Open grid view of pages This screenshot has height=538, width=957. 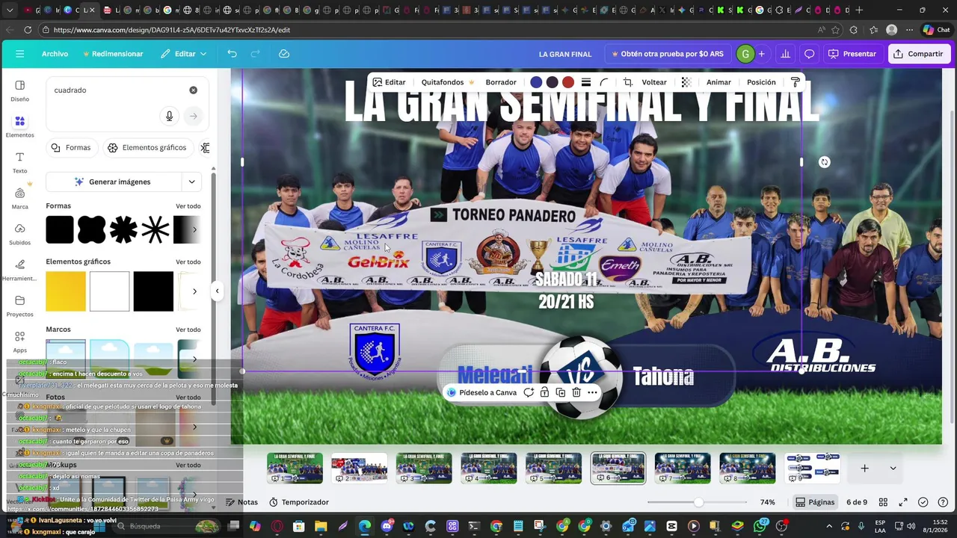[x=883, y=502]
